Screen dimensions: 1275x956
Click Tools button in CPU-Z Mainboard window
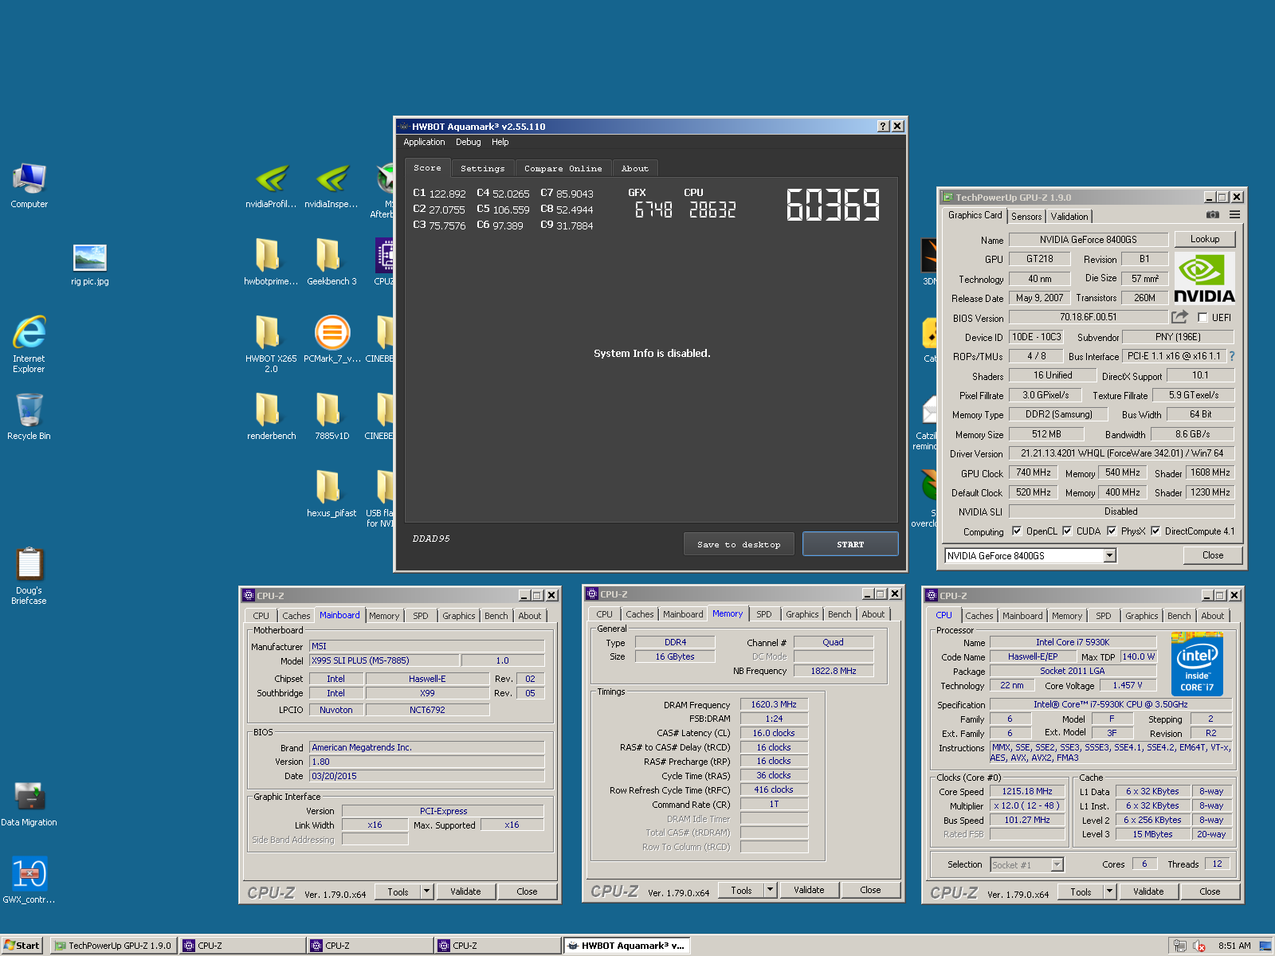398,891
